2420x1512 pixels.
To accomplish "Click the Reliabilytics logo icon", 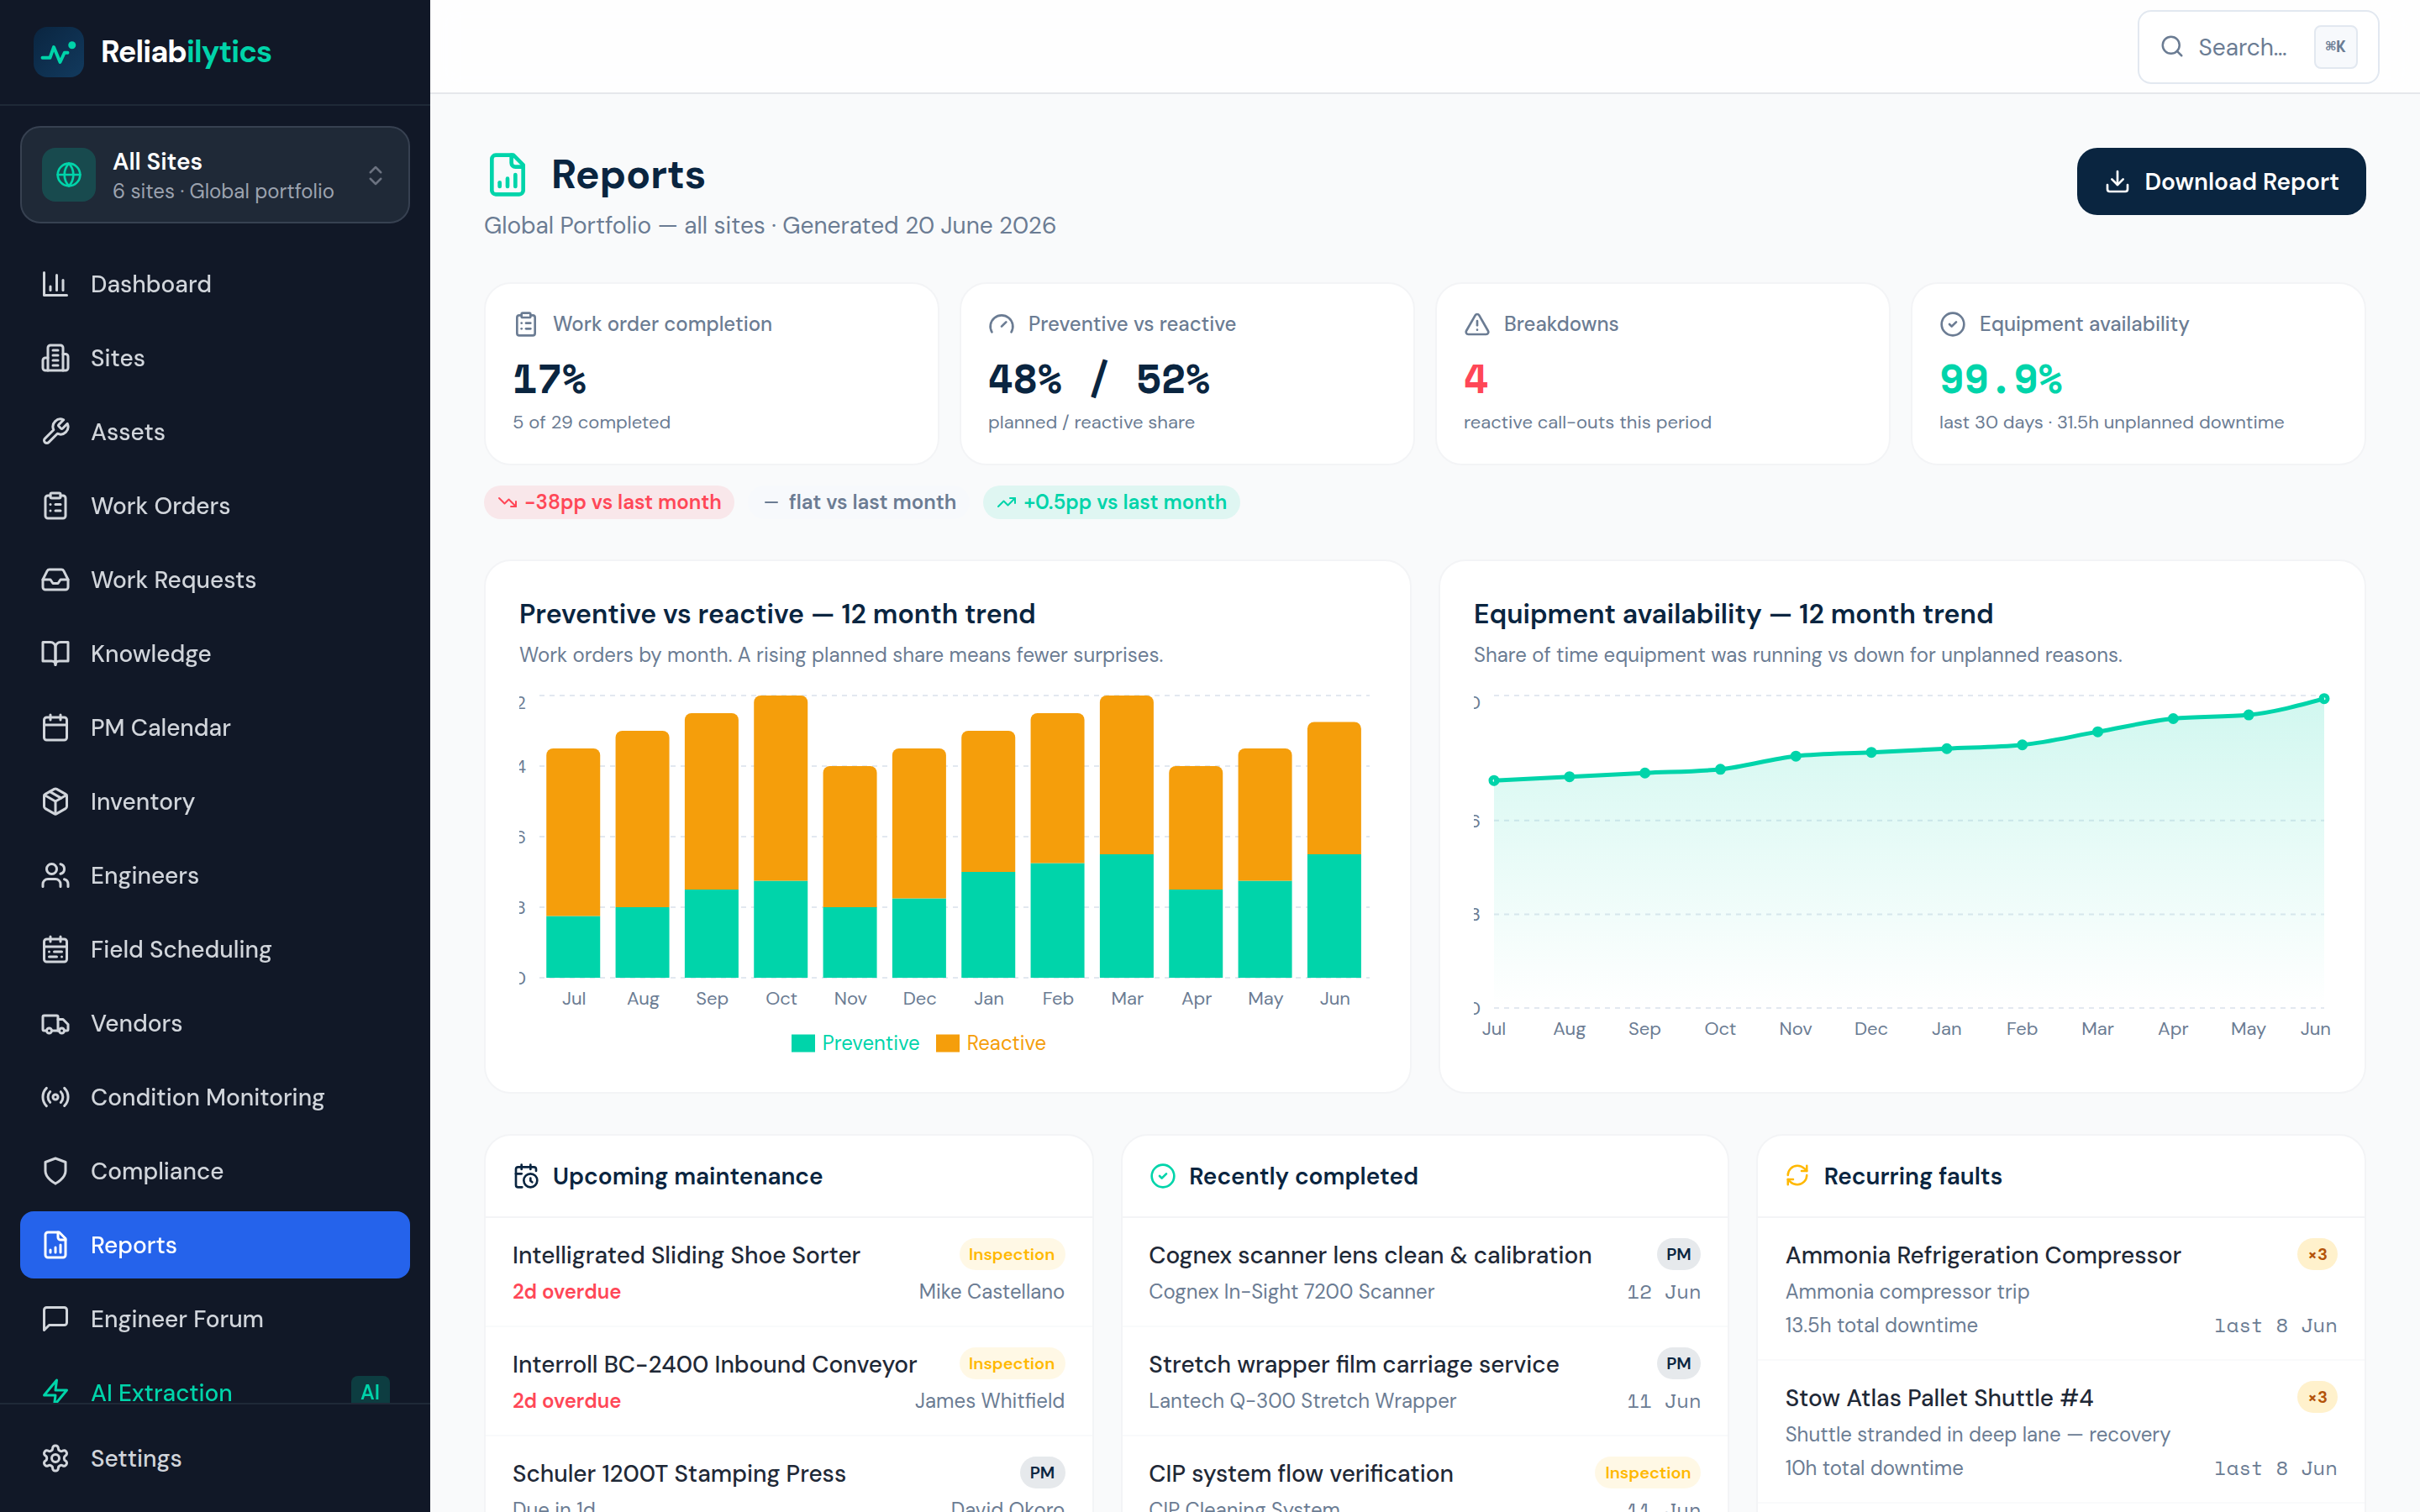I will coord(59,52).
